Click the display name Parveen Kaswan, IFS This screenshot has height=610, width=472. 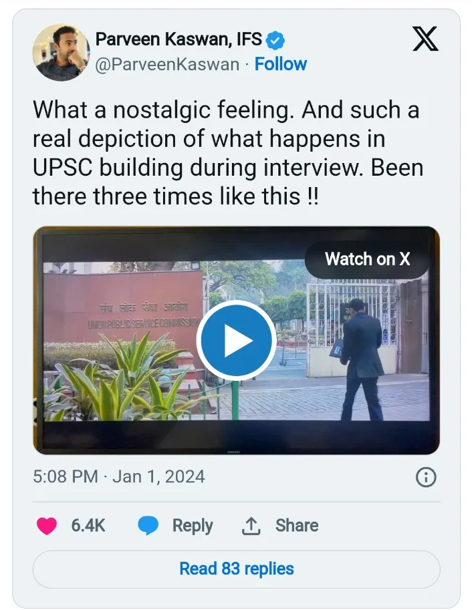click(180, 40)
